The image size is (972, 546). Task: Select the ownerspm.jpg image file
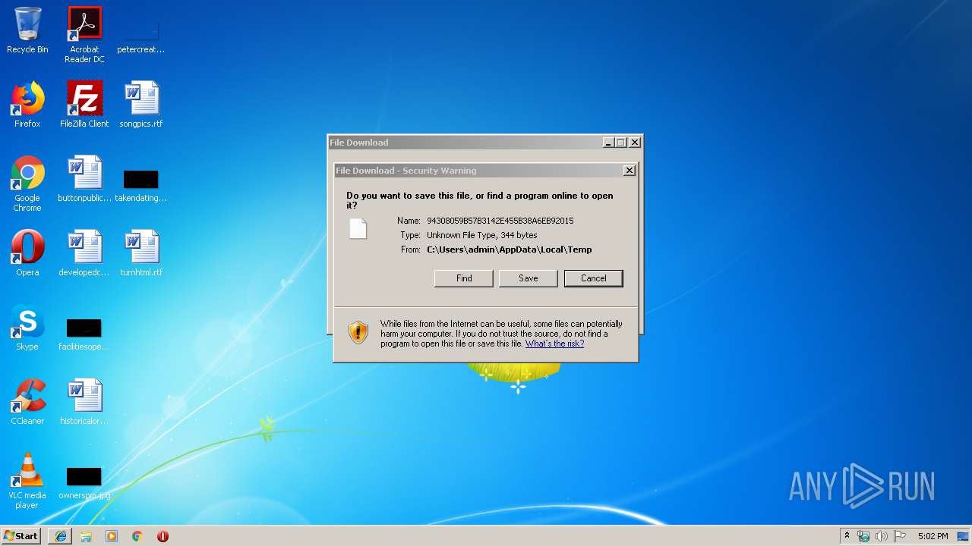click(84, 483)
